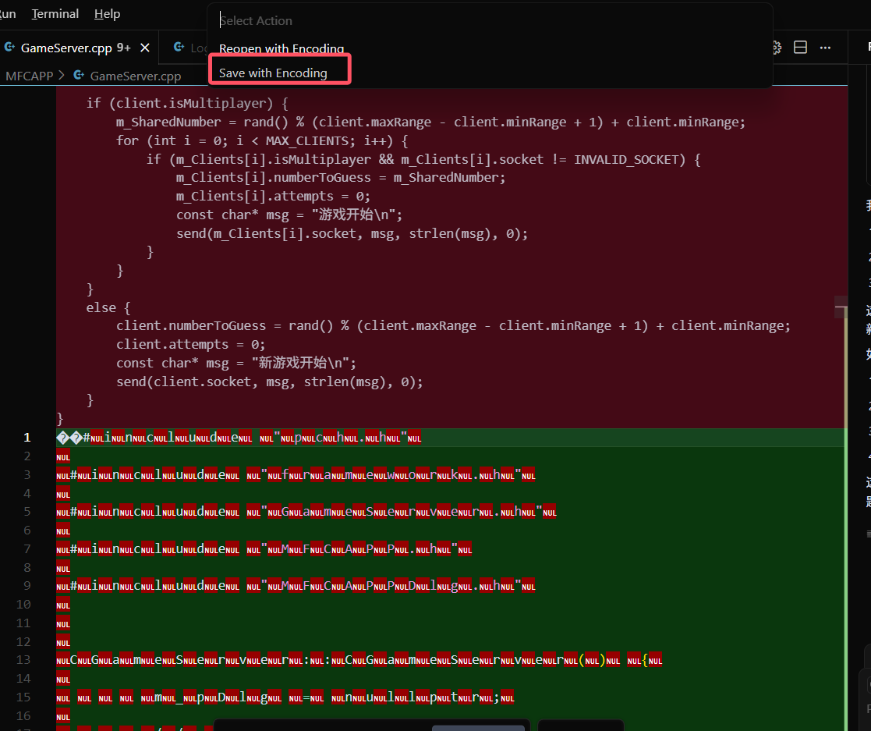
Task: Open the settings gear icon above the editor
Action: tap(775, 47)
